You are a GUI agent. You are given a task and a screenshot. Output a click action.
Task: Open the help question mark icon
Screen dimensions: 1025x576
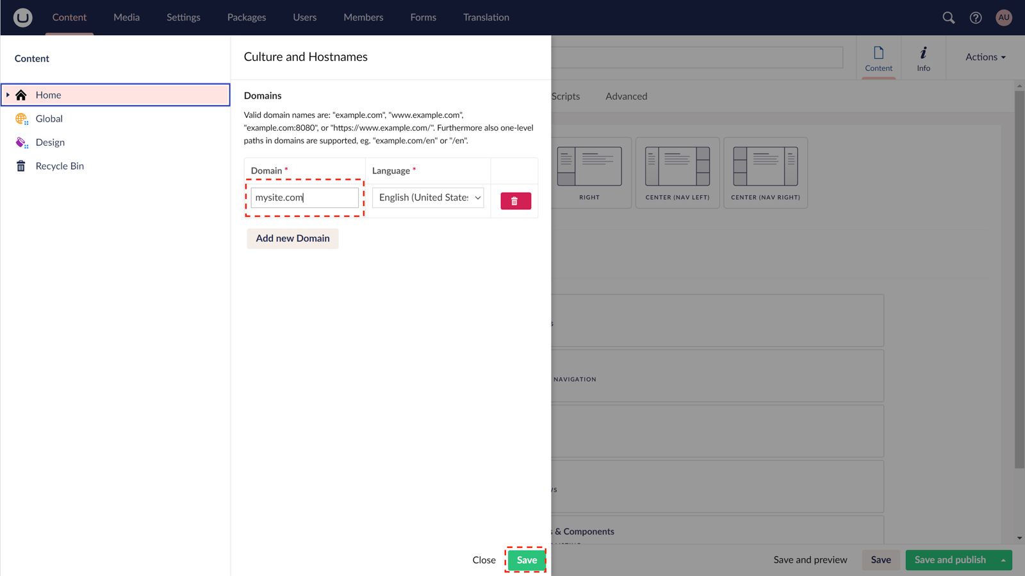975,17
